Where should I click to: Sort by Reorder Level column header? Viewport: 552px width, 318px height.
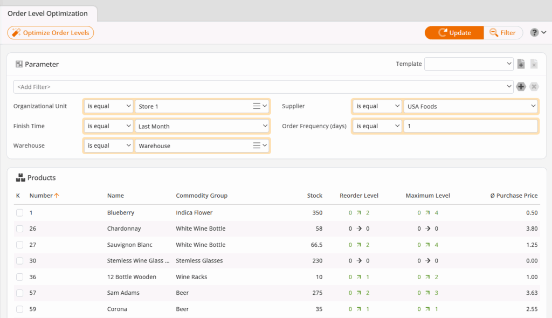[x=358, y=196]
